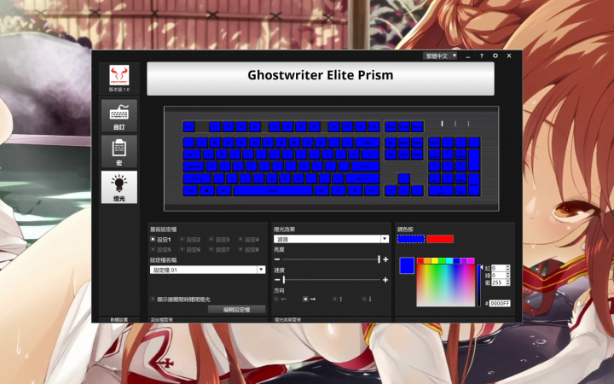Viewport: 614px width, 384px height.
Task: Click the Riotoro bull logo icon
Action: coord(119,75)
